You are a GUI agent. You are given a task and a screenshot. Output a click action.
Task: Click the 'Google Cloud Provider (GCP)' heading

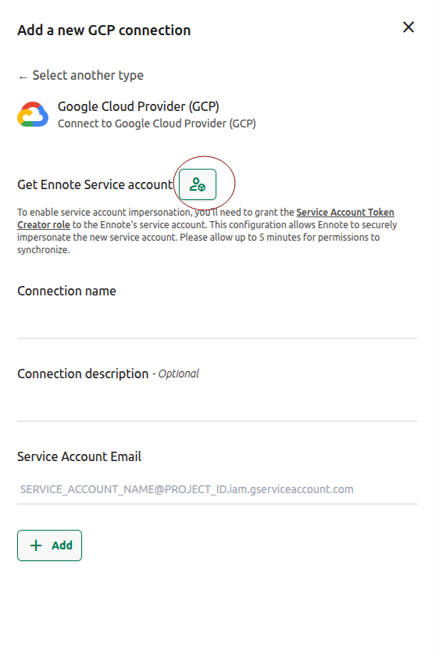tap(138, 106)
